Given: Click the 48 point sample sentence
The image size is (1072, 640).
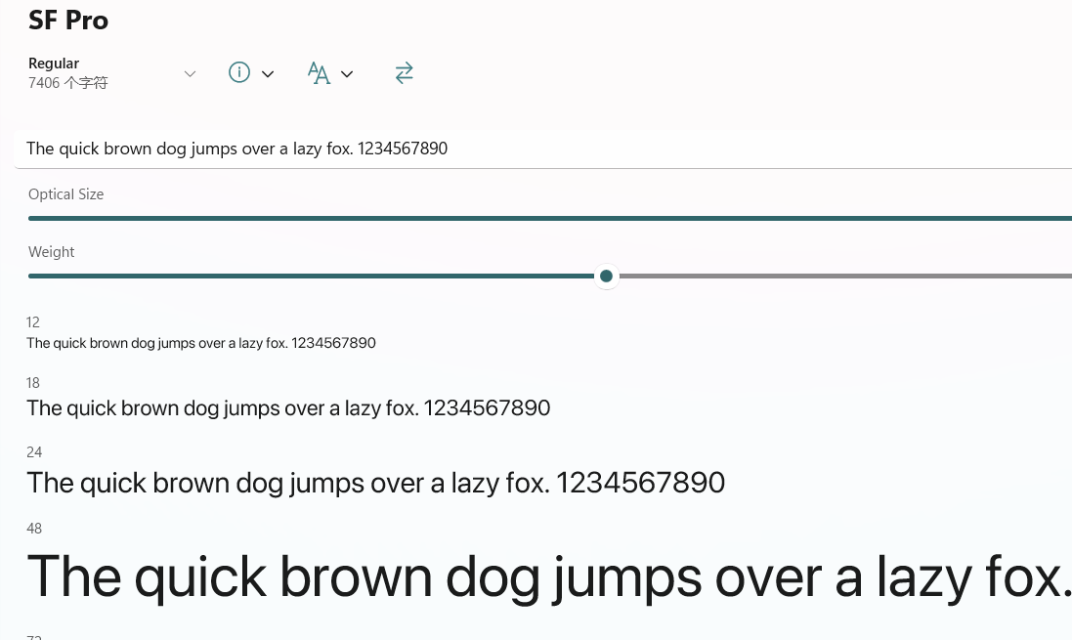Looking at the screenshot, I should click(x=549, y=577).
